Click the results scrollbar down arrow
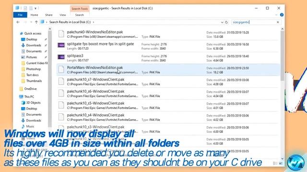The width and height of the screenshot is (307, 172). tap(282, 159)
